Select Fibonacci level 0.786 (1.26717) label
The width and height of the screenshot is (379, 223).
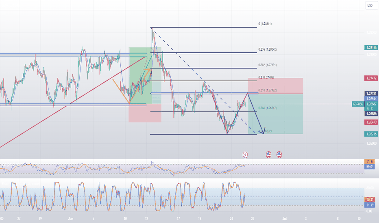[x=267, y=108]
